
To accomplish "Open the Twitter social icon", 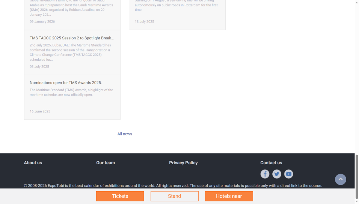I will (277, 174).
